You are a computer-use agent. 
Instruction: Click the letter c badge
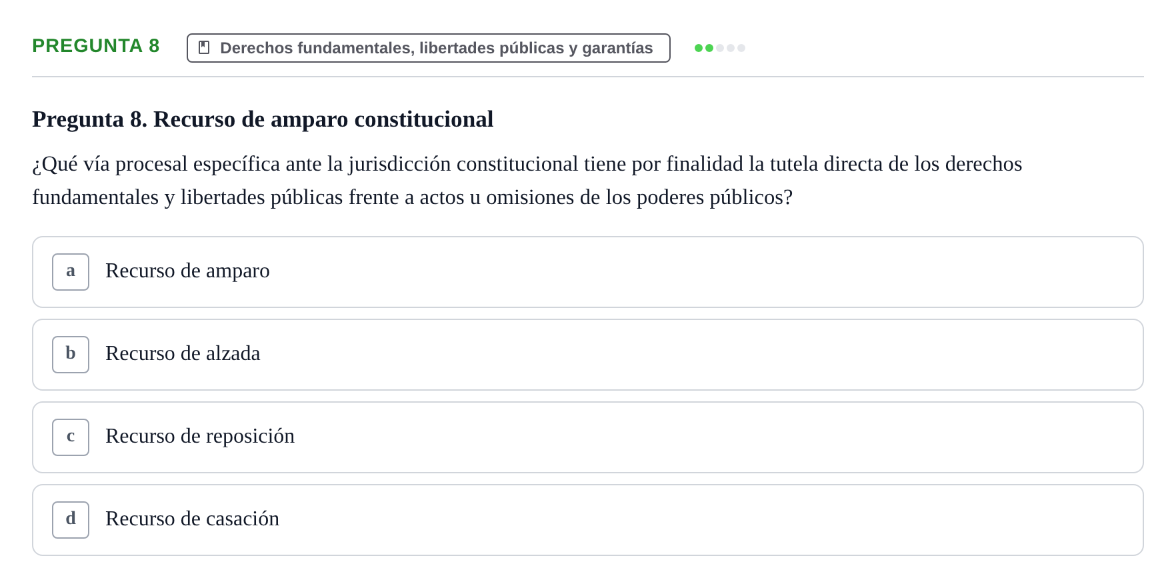[x=71, y=437]
